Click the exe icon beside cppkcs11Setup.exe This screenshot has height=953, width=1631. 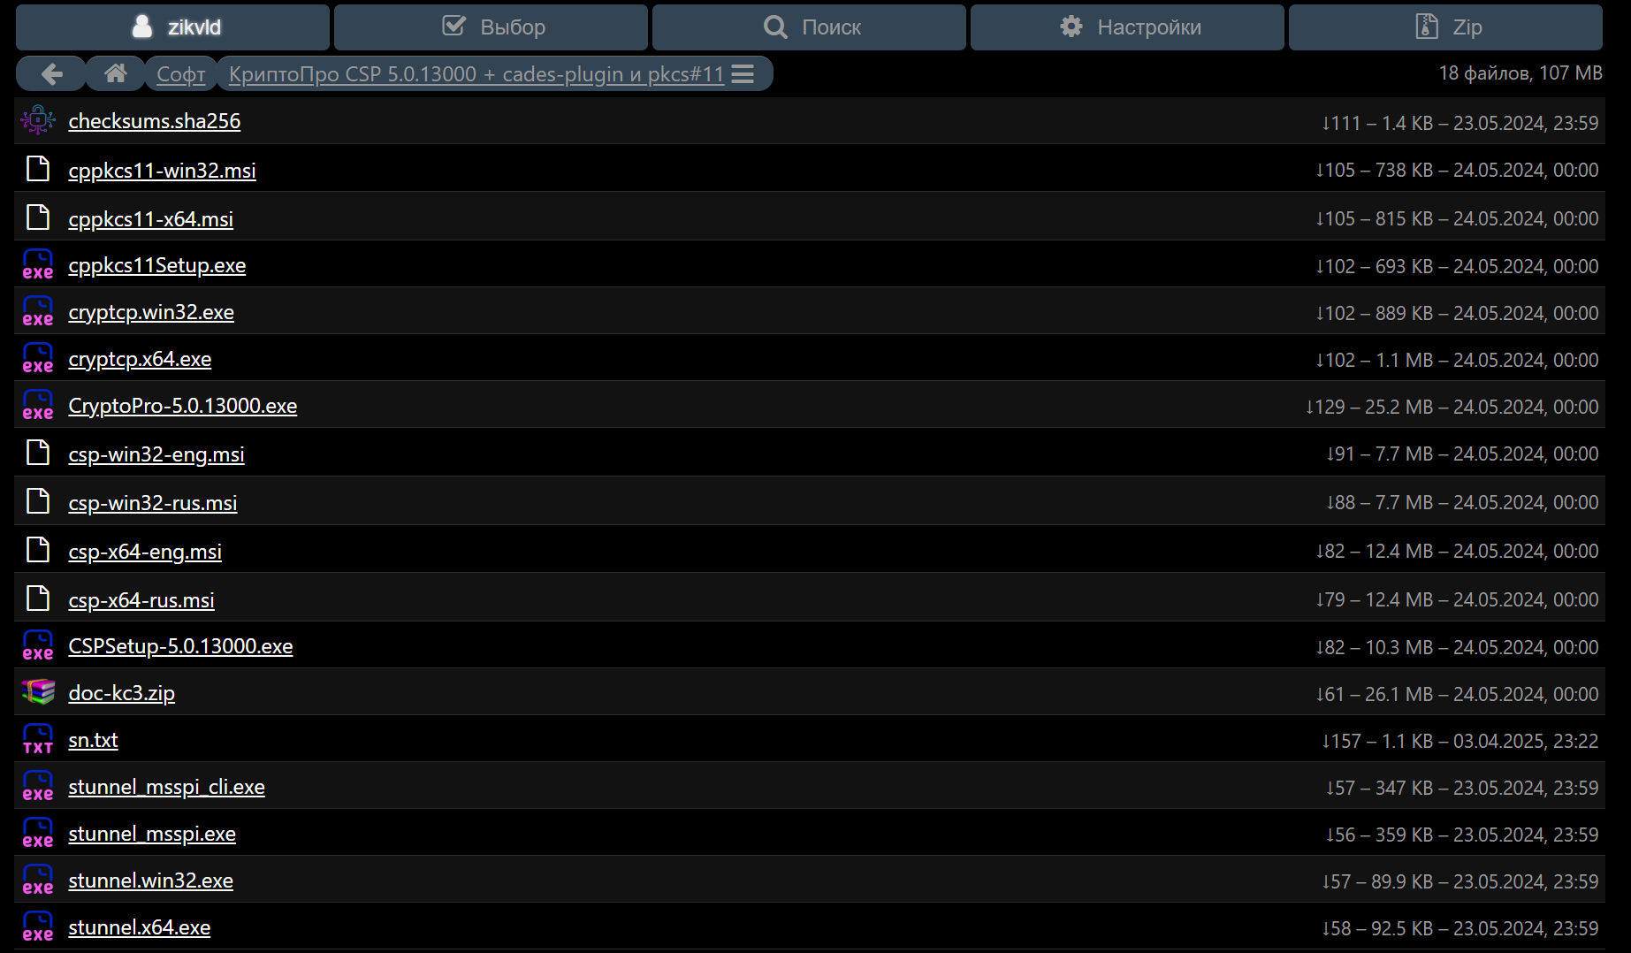click(38, 265)
